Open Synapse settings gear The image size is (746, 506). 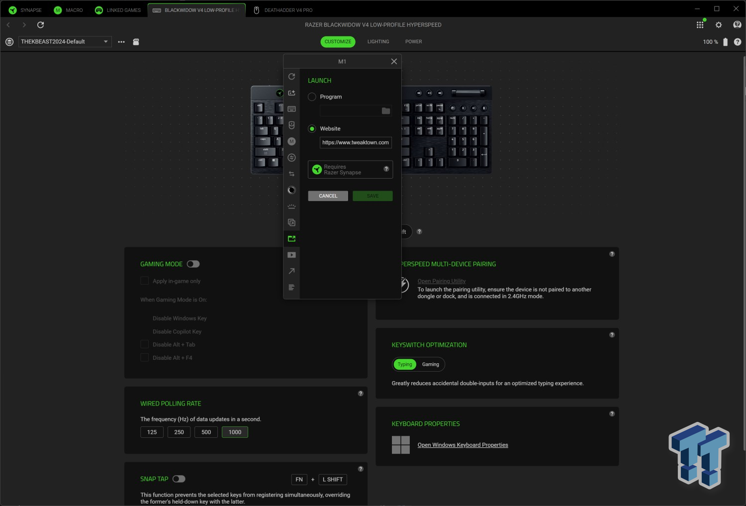(719, 25)
